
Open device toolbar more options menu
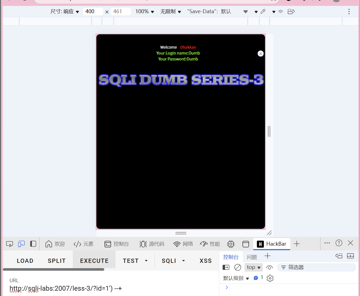349,12
